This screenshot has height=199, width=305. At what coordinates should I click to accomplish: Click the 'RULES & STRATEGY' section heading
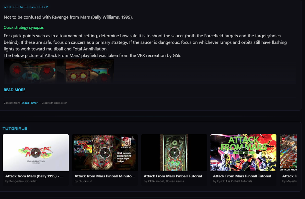click(26, 7)
